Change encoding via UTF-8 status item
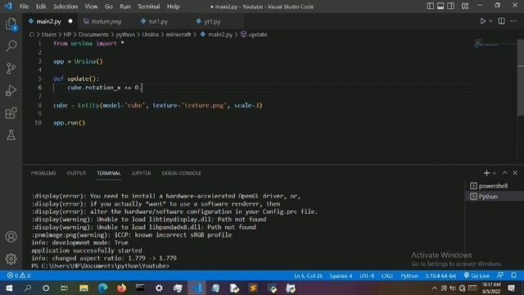This screenshot has width=524, height=295. click(367, 275)
